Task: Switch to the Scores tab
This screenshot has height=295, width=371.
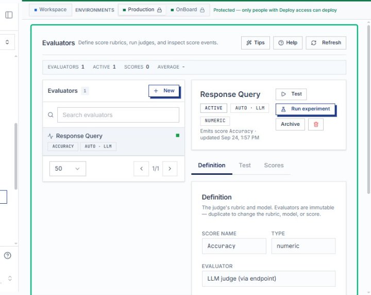Action: pos(274,166)
